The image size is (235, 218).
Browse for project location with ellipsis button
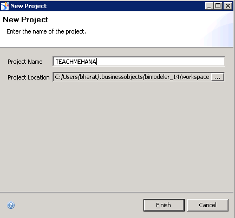218,77
